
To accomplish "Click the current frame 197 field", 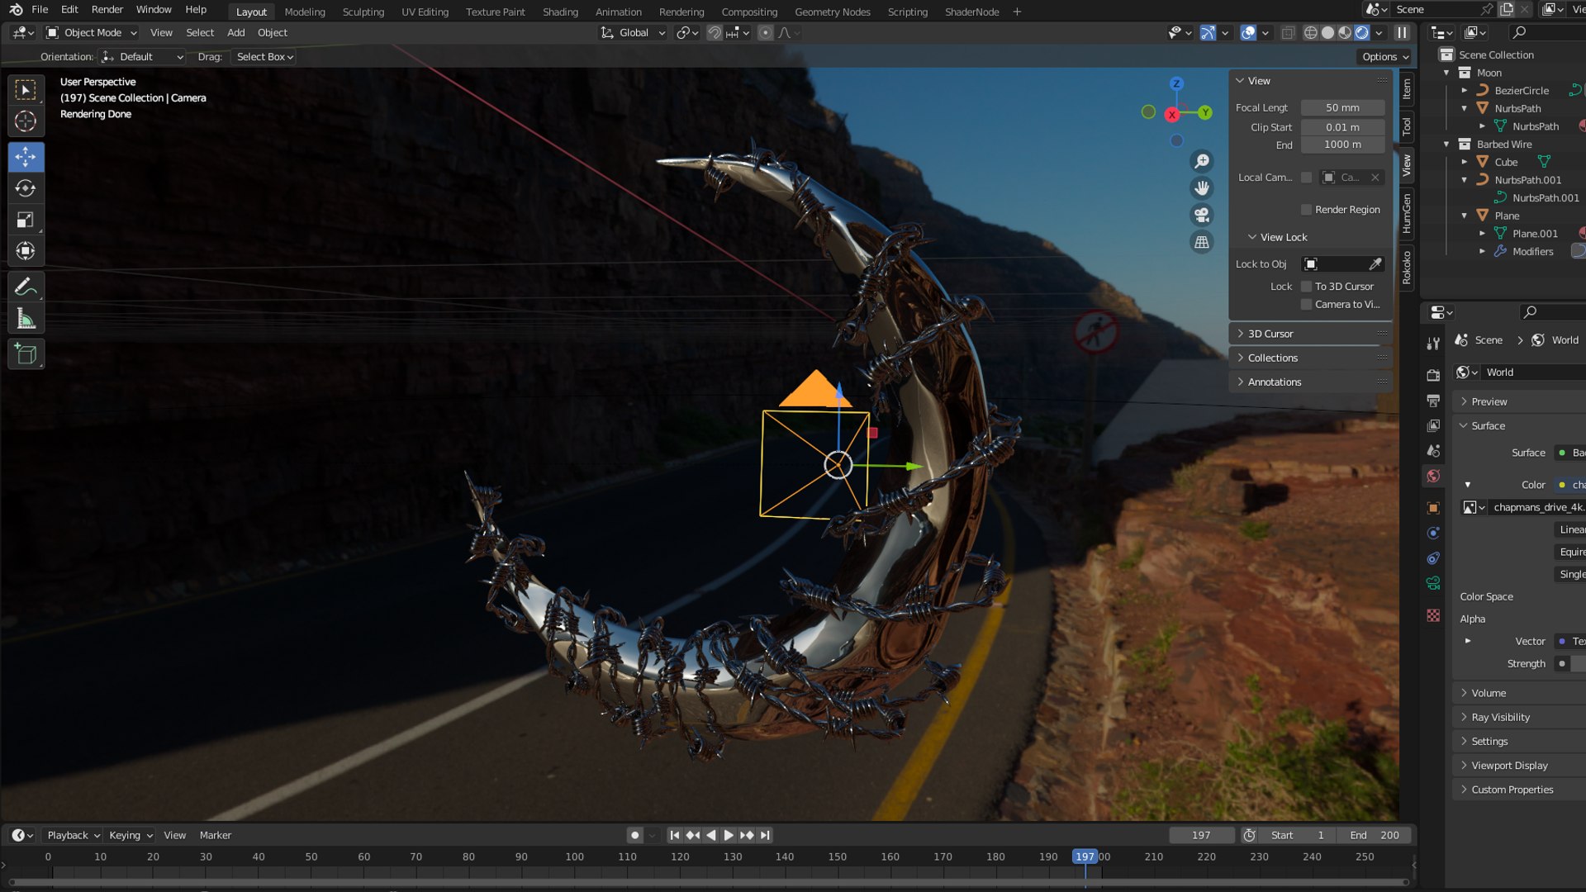I will [x=1201, y=836].
